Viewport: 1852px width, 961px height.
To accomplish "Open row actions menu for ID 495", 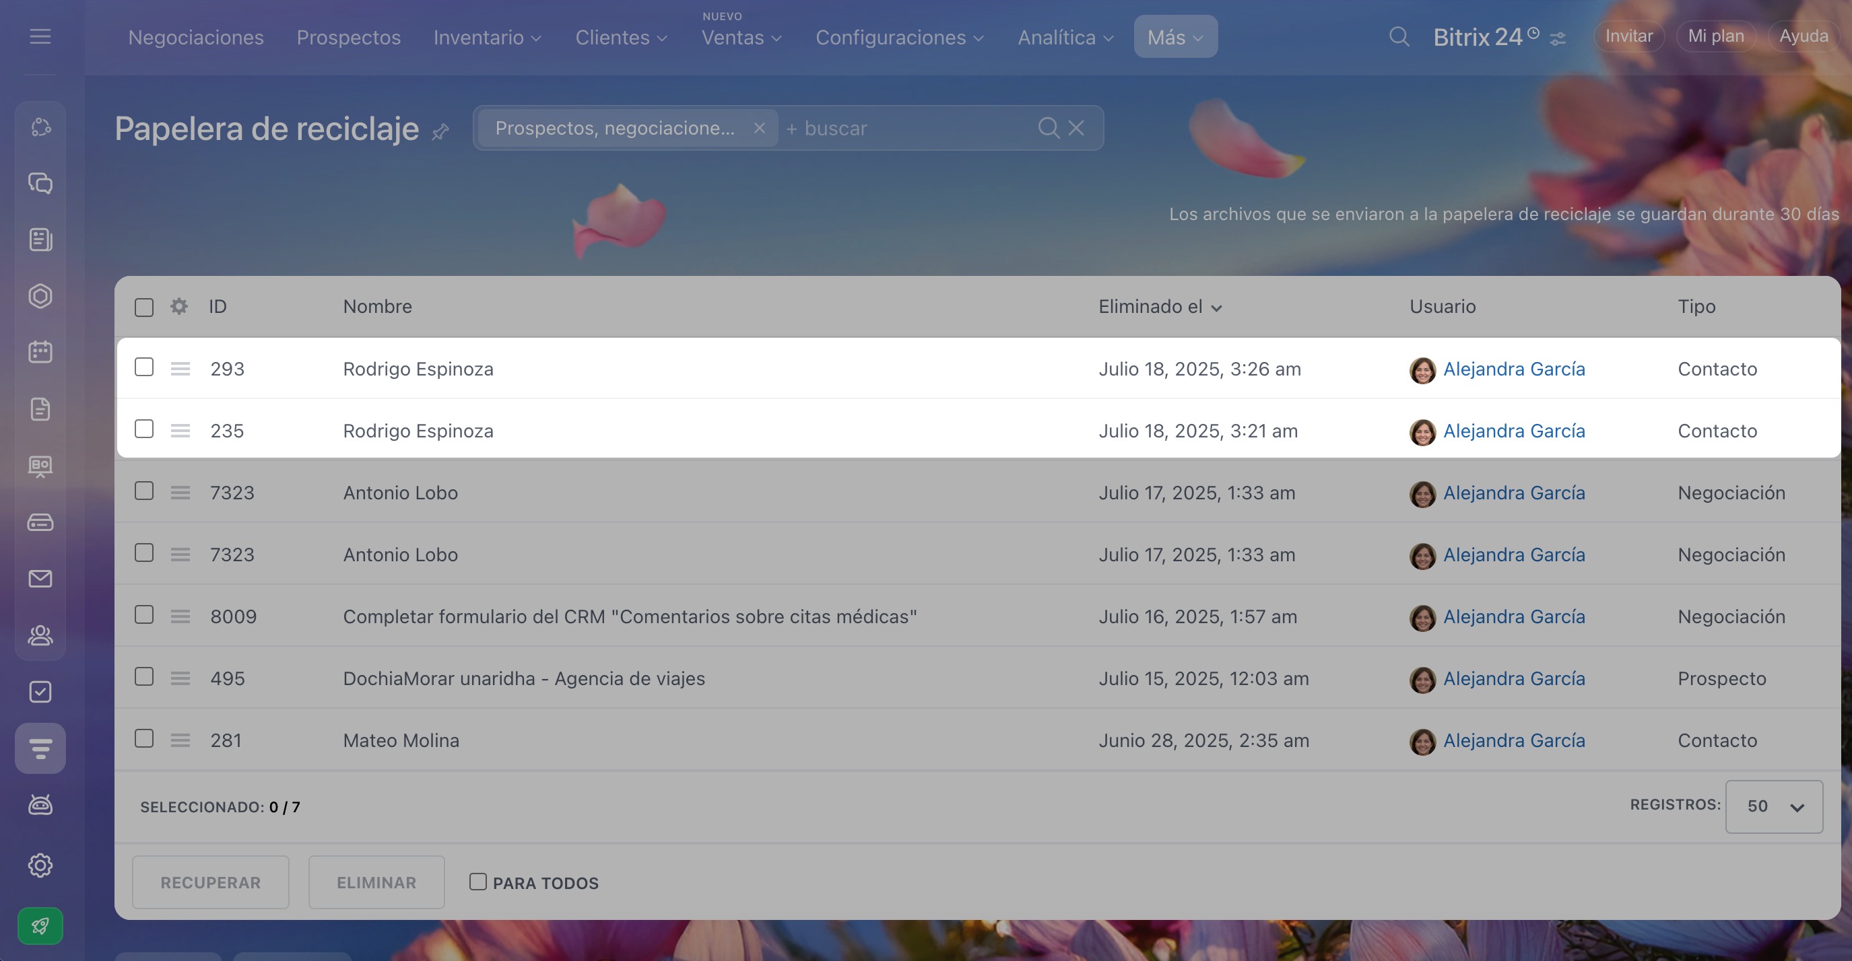I will point(180,678).
